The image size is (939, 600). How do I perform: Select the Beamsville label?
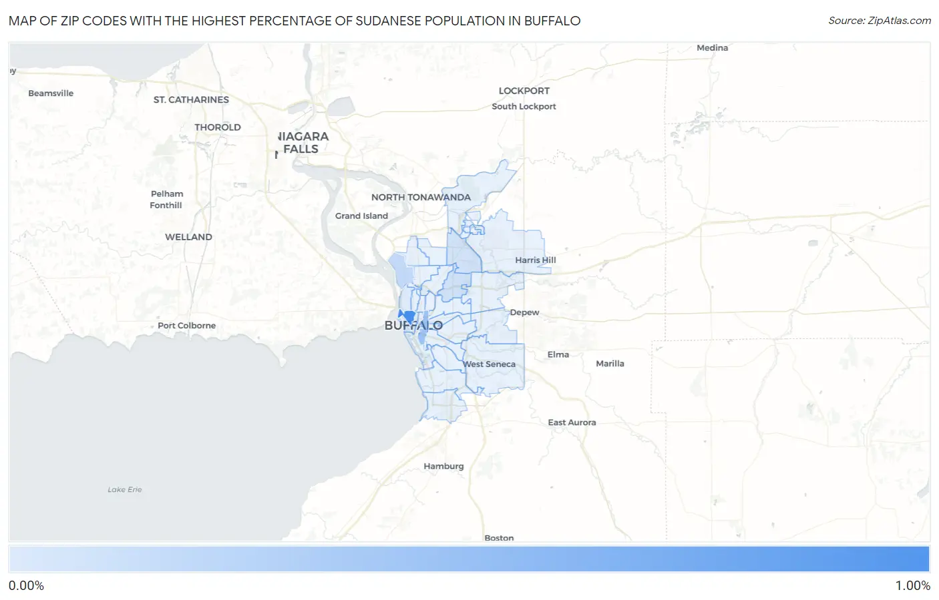pos(51,93)
